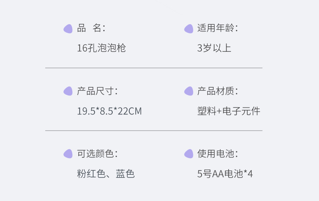Click the divider line below 16孔泡泡枪

[153, 68]
